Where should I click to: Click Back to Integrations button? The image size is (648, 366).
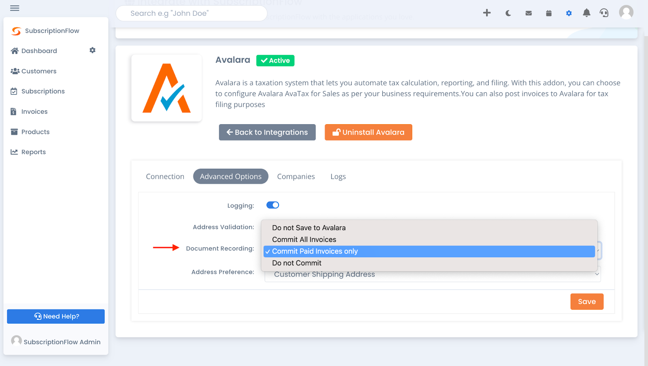pyautogui.click(x=267, y=132)
